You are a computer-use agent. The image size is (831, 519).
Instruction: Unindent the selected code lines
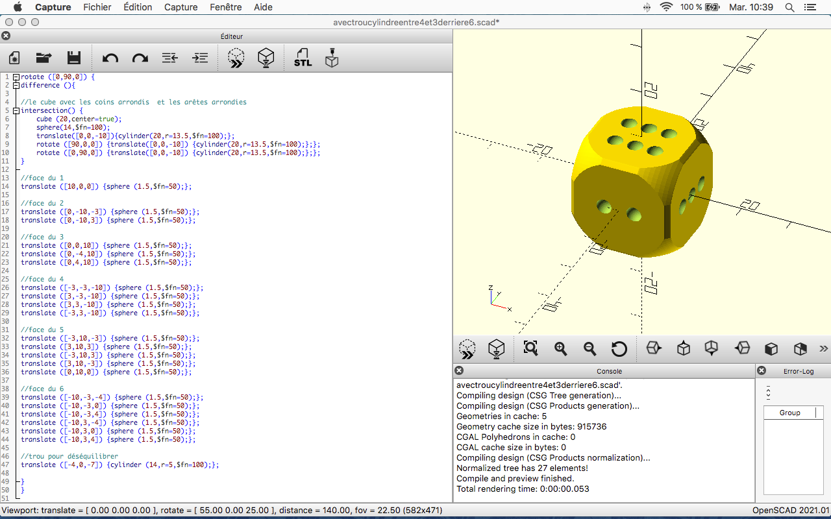tap(170, 58)
